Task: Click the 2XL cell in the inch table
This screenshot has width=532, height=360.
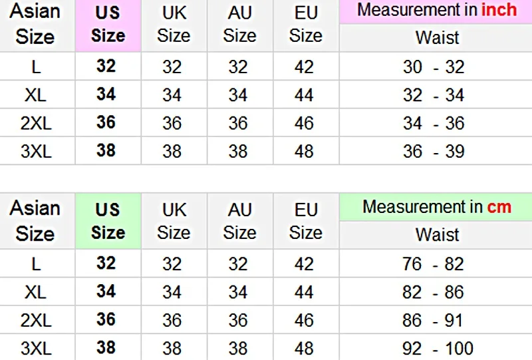Action: pyautogui.click(x=36, y=122)
